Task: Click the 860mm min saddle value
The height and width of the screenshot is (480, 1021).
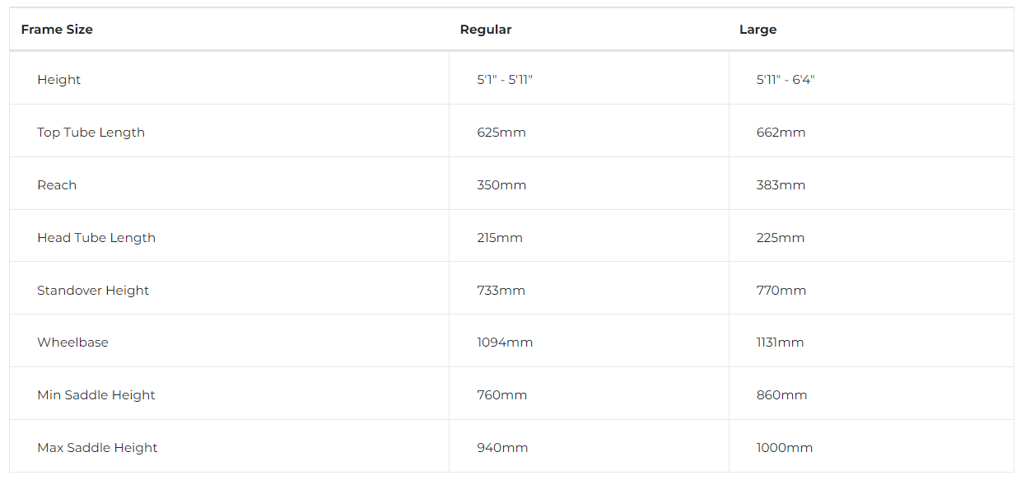Action: coord(782,395)
